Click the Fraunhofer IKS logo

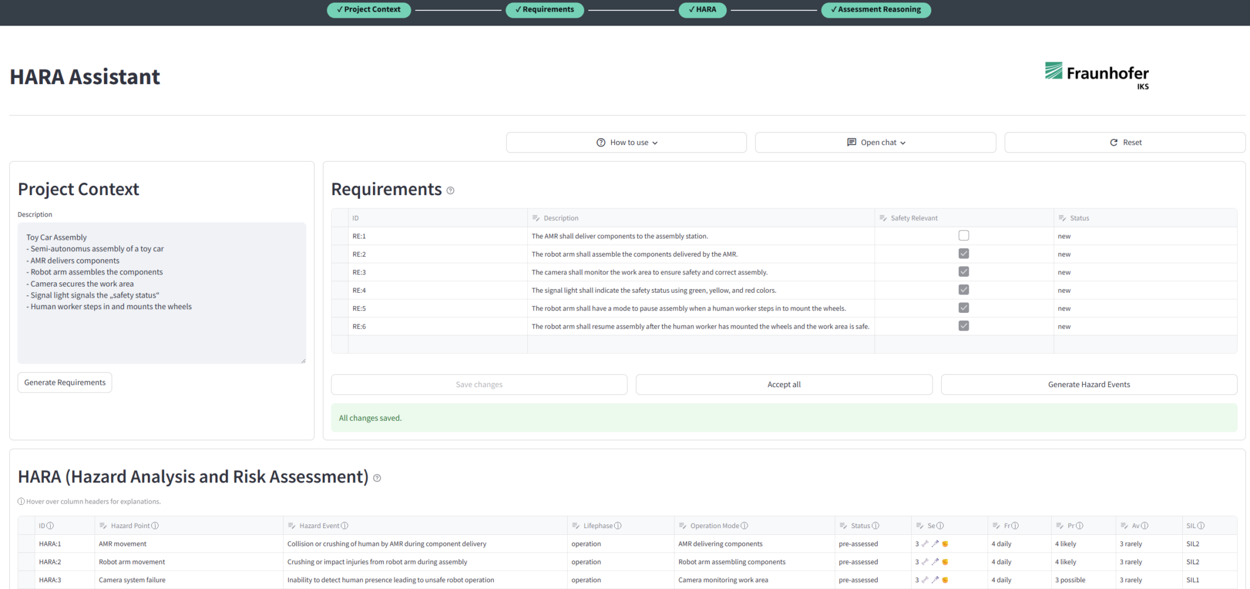1097,76
